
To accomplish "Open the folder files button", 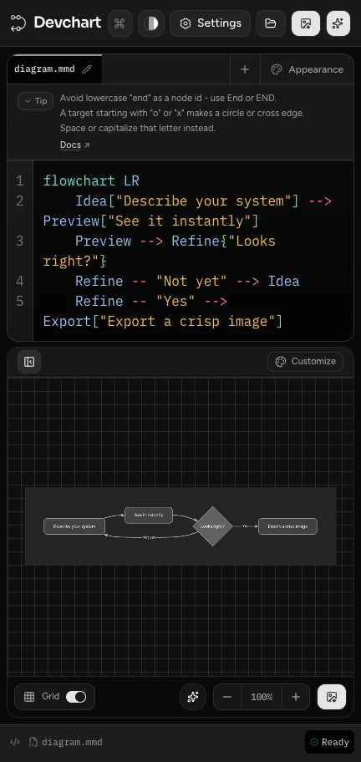I will [x=271, y=23].
